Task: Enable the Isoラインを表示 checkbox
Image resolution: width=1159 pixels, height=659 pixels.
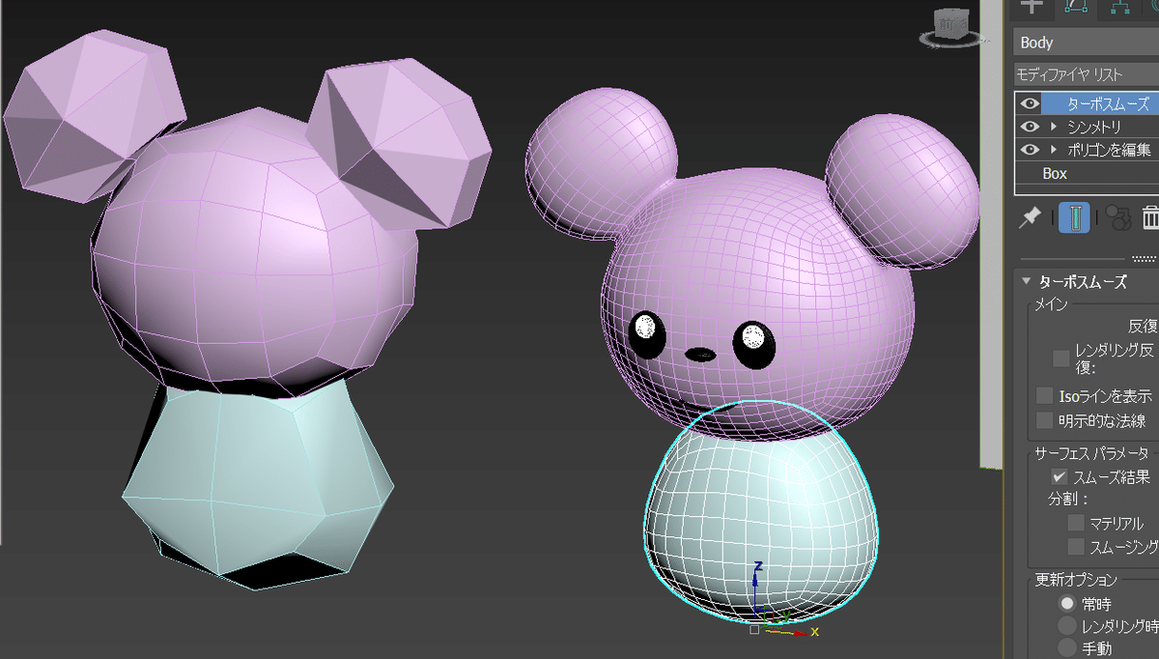Action: point(1044,396)
